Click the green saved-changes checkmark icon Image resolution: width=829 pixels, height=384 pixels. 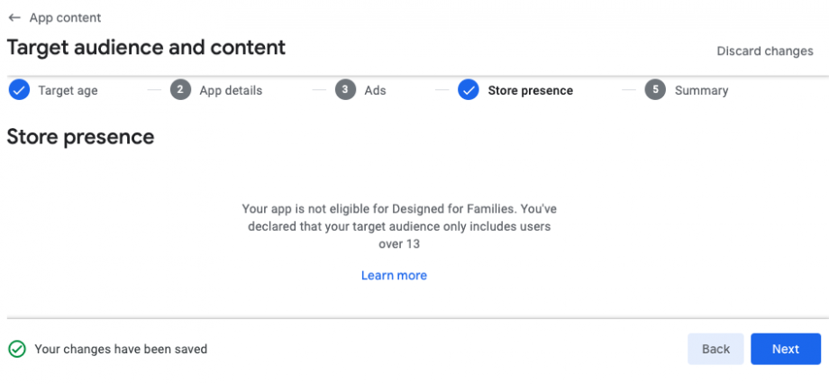(16, 349)
